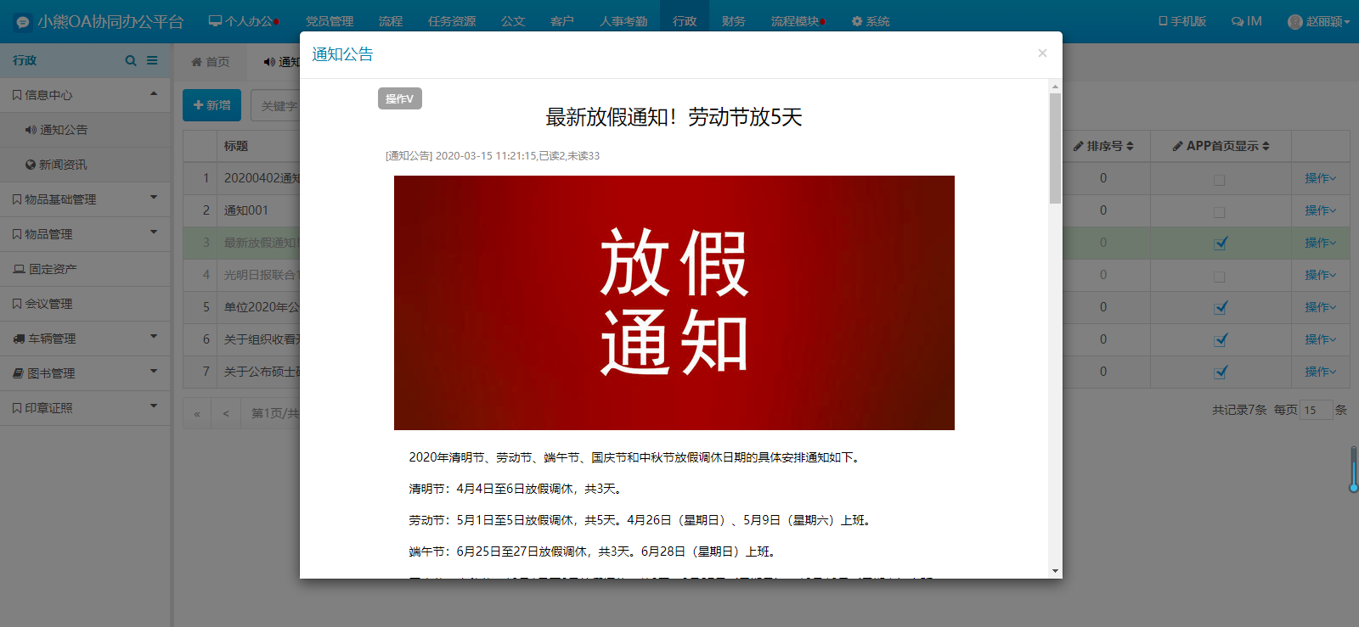
Task: Toggle APP首页显示 checkbox for row 2
Action: [1220, 212]
